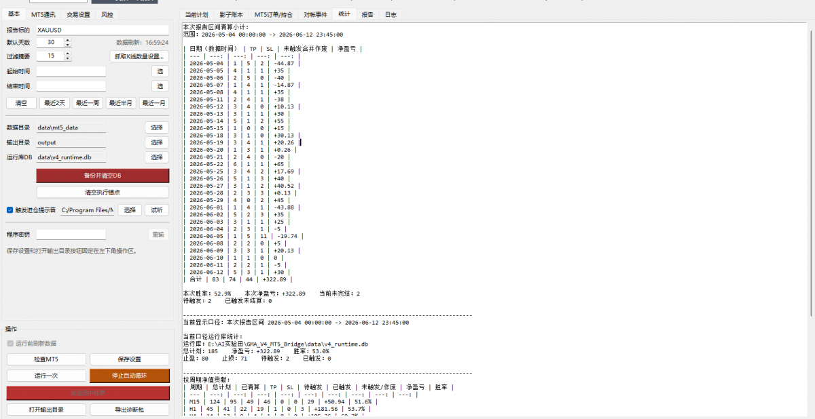This screenshot has width=815, height=419.
Task: Click the 运行一次 button
Action: [47, 376]
